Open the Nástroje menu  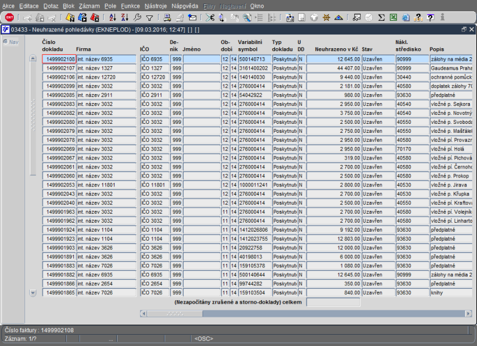click(156, 6)
